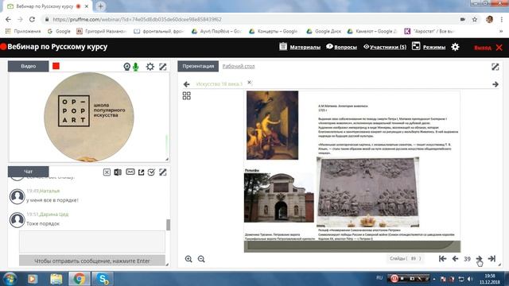This screenshot has width=509, height=286.
Task: Click the presentation right arrow near top
Action: click(x=495, y=84)
